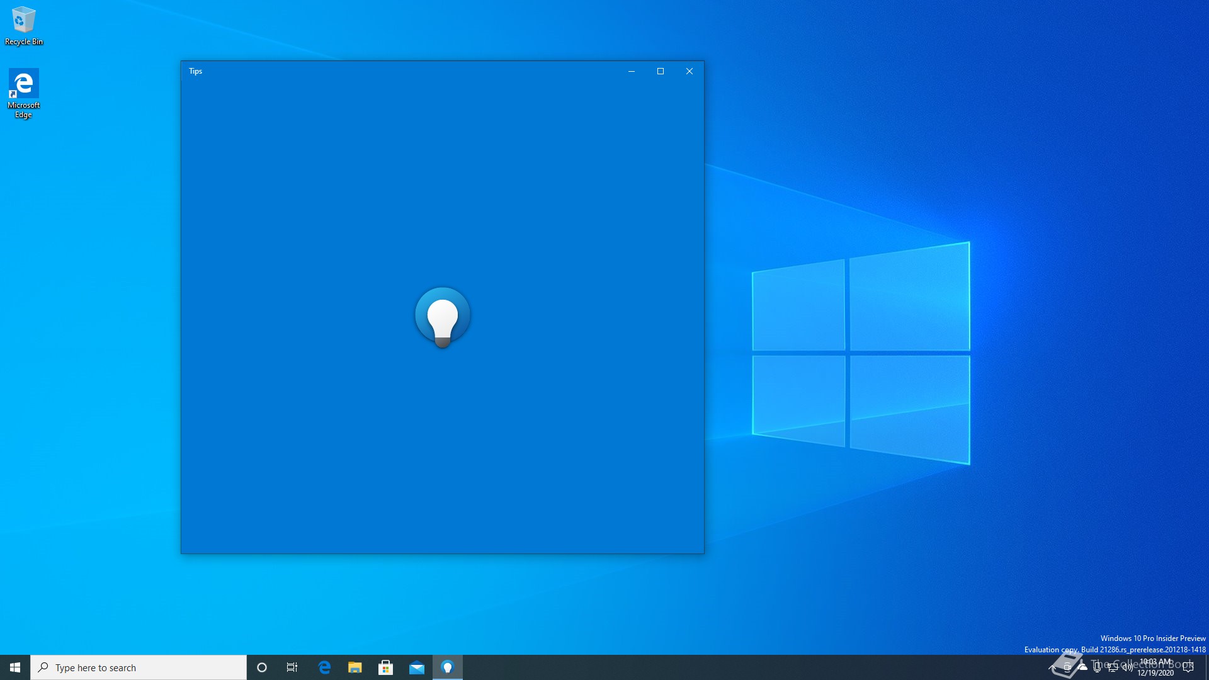Click the OneDrive cloud tray icon
Image resolution: width=1209 pixels, height=680 pixels.
[1082, 667]
